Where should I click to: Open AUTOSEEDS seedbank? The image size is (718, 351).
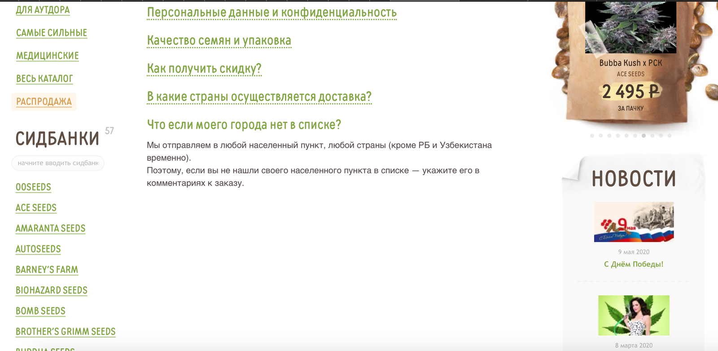[x=38, y=249]
